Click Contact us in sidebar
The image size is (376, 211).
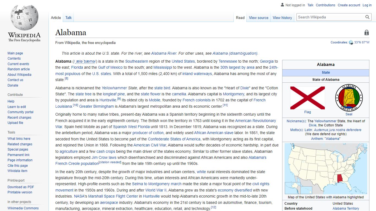coord(15,80)
